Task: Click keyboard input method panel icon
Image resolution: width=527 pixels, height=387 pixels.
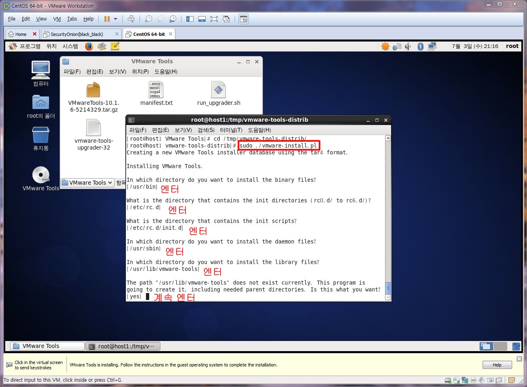Action: click(x=397, y=46)
